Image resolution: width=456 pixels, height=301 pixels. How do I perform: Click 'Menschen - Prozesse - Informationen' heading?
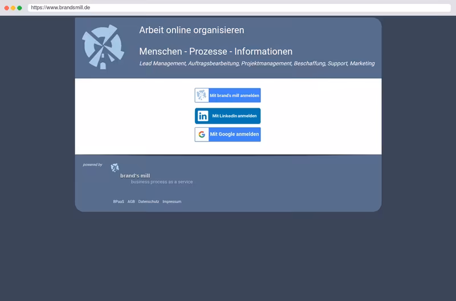tap(216, 51)
